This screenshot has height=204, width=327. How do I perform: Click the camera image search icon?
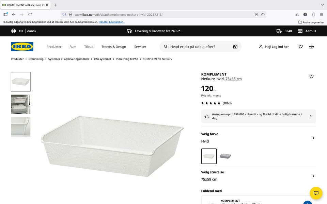click(x=235, y=47)
